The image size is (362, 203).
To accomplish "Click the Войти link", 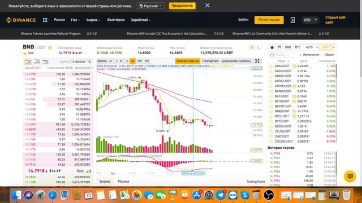I will tap(243, 20).
